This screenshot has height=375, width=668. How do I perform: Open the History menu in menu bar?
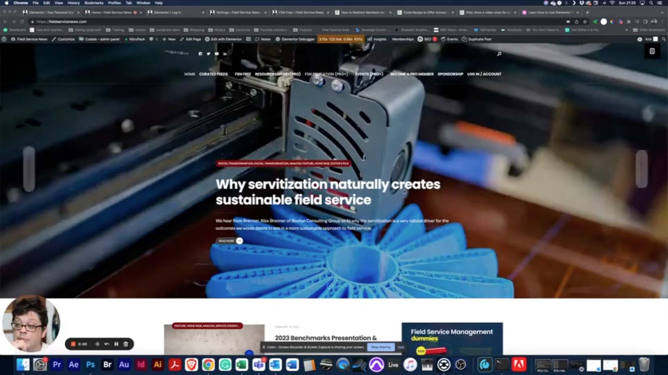click(x=74, y=3)
